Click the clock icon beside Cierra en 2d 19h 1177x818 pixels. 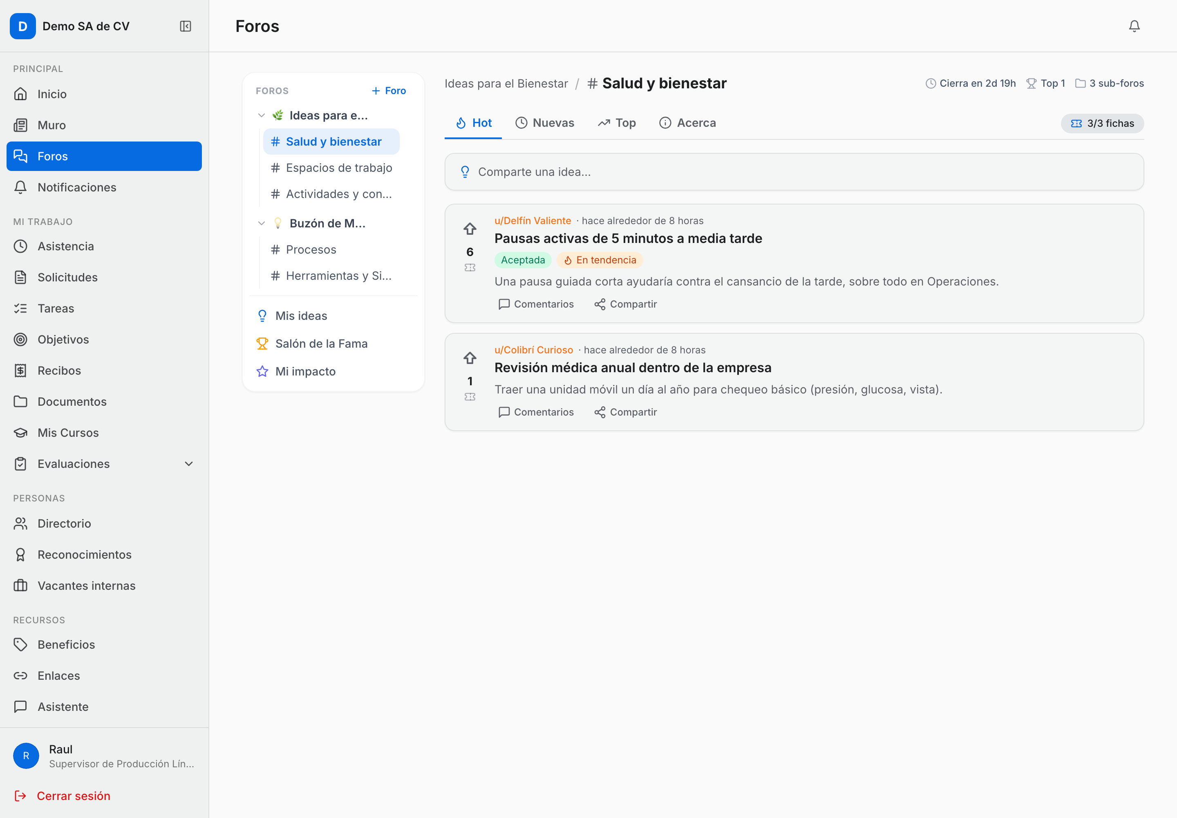click(x=931, y=83)
